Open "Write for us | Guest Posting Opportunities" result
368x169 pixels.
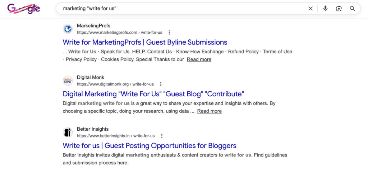tap(149, 146)
